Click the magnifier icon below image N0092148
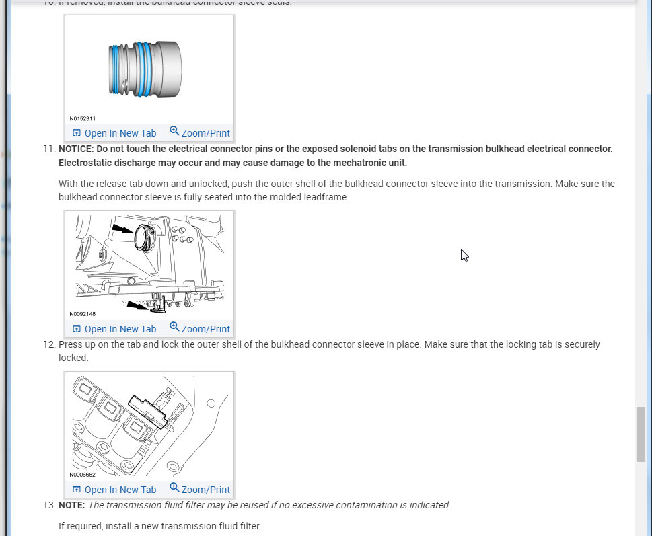Screen dimensions: 652x536 (174, 327)
